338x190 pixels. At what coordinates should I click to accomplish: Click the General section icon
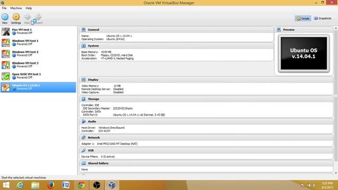[x=83, y=30]
